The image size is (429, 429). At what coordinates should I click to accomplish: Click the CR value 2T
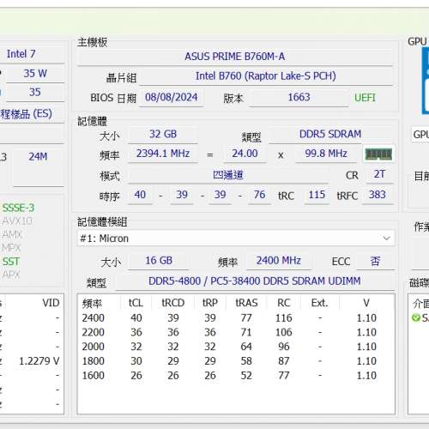pyautogui.click(x=379, y=174)
